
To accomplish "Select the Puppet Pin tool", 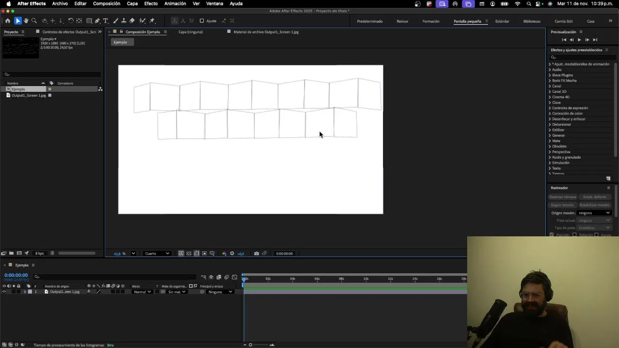I will pyautogui.click(x=152, y=21).
